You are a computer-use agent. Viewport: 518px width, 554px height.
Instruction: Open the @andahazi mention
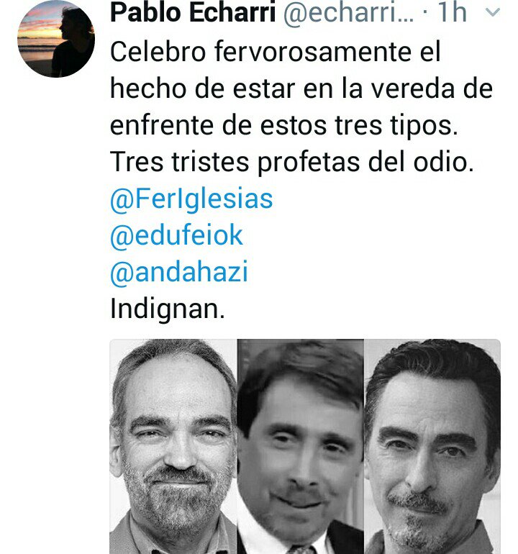click(x=179, y=272)
